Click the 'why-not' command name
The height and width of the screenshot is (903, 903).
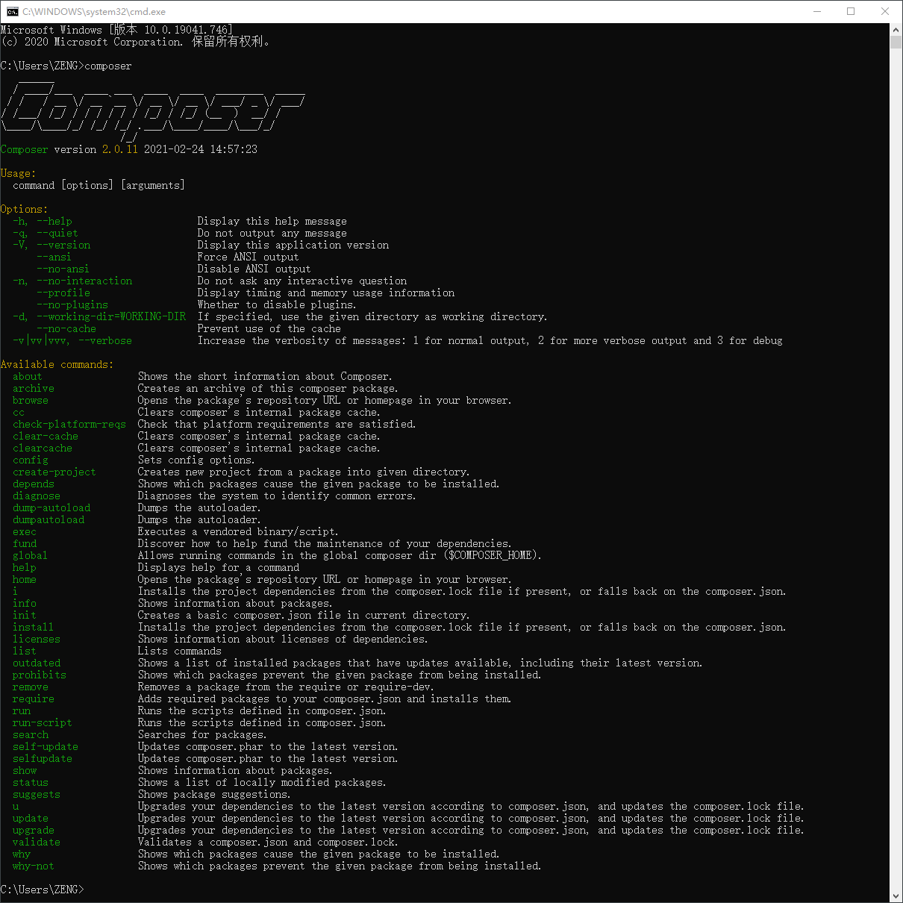(34, 866)
